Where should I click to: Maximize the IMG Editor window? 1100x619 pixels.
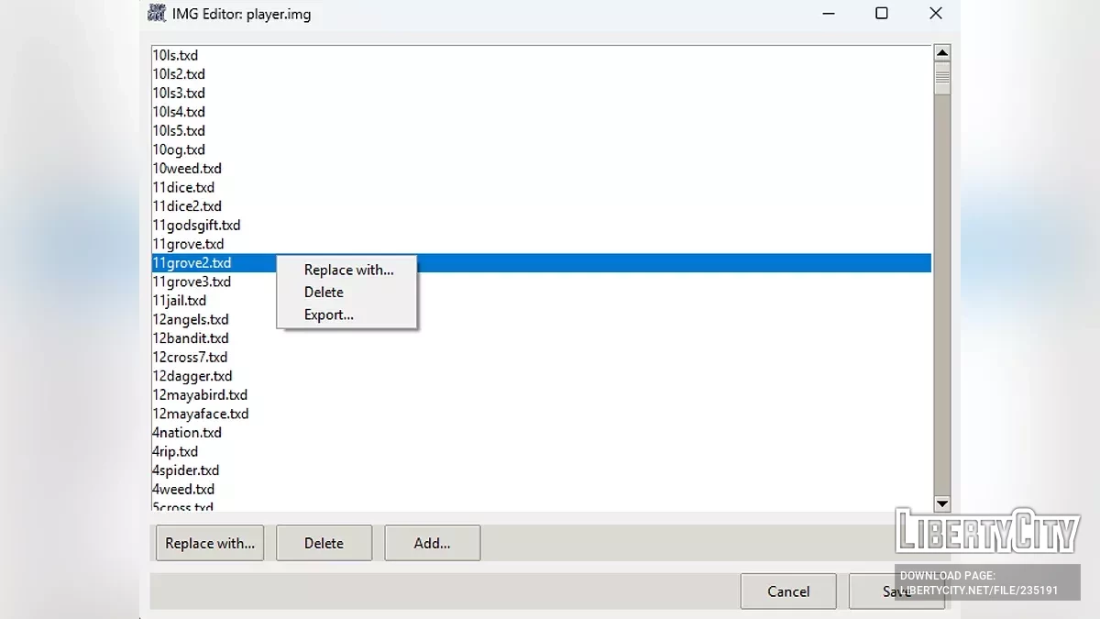[x=881, y=14]
